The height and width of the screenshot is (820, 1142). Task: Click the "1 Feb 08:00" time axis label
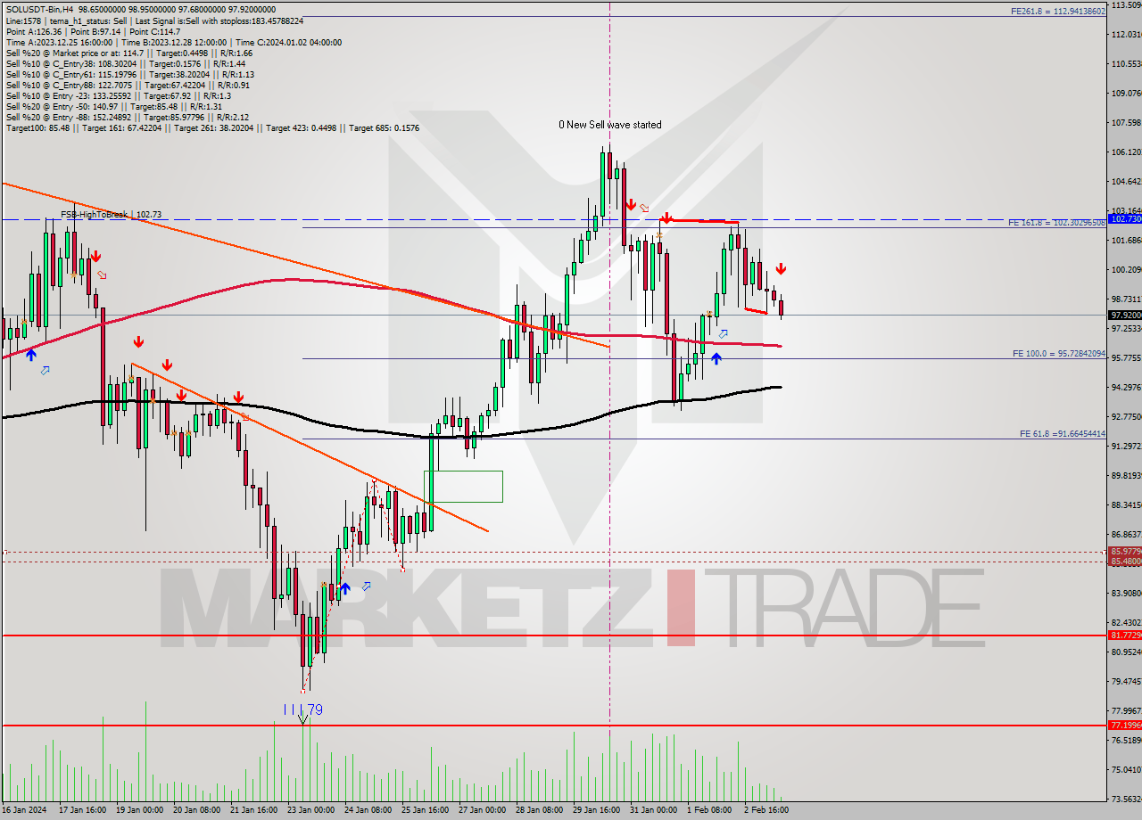tap(710, 810)
